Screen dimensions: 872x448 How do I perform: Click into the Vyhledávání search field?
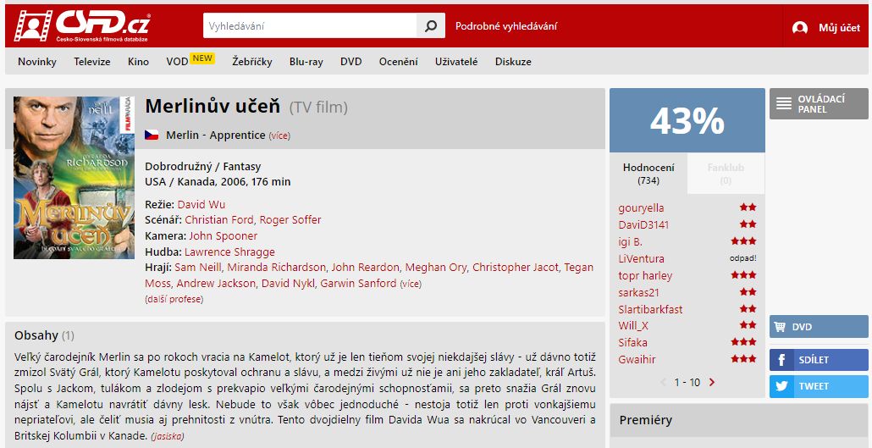(x=310, y=26)
